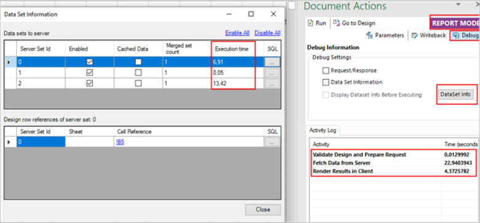Image resolution: width=480 pixels, height=223 pixels.
Task: Click the DataSet Info button
Action: pyautogui.click(x=455, y=95)
